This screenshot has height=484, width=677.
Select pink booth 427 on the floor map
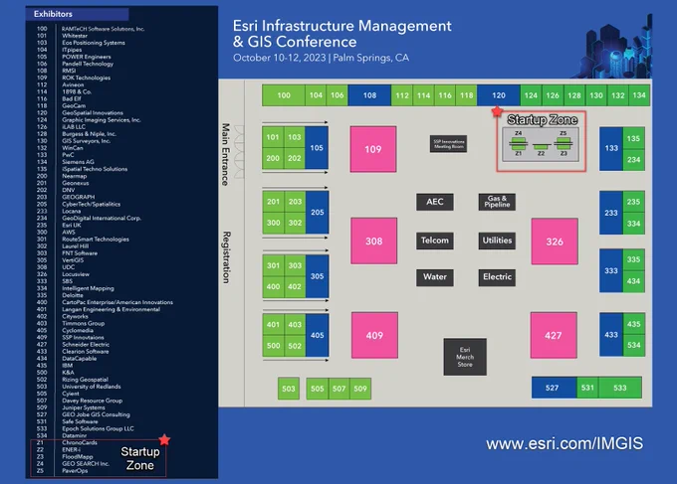[x=554, y=335]
